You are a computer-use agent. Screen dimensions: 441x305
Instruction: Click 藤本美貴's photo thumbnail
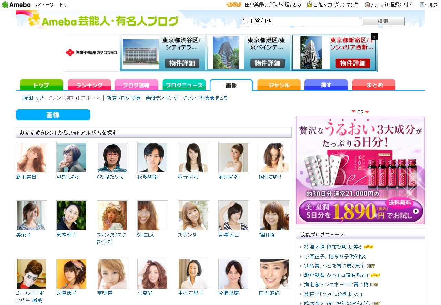coord(31,158)
